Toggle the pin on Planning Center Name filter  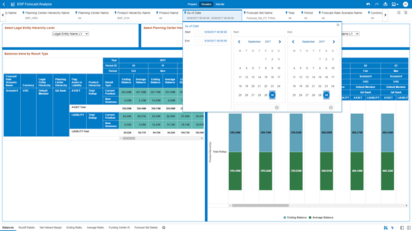pyautogui.click(x=76, y=12)
